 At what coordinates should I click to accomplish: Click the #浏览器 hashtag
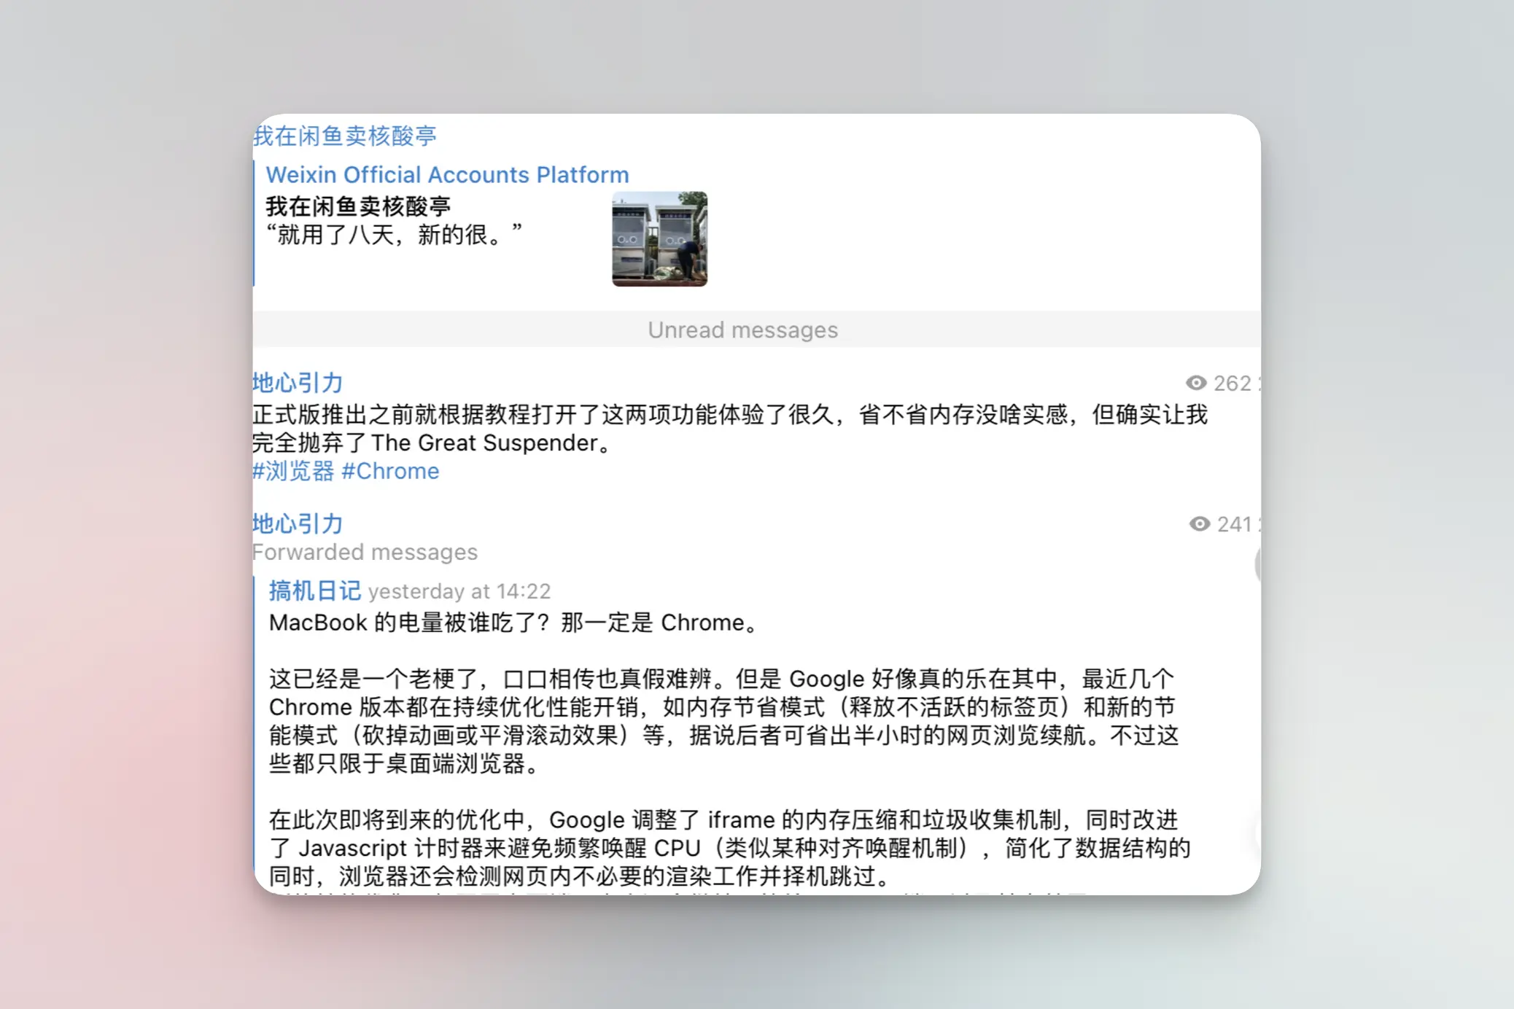coord(293,471)
